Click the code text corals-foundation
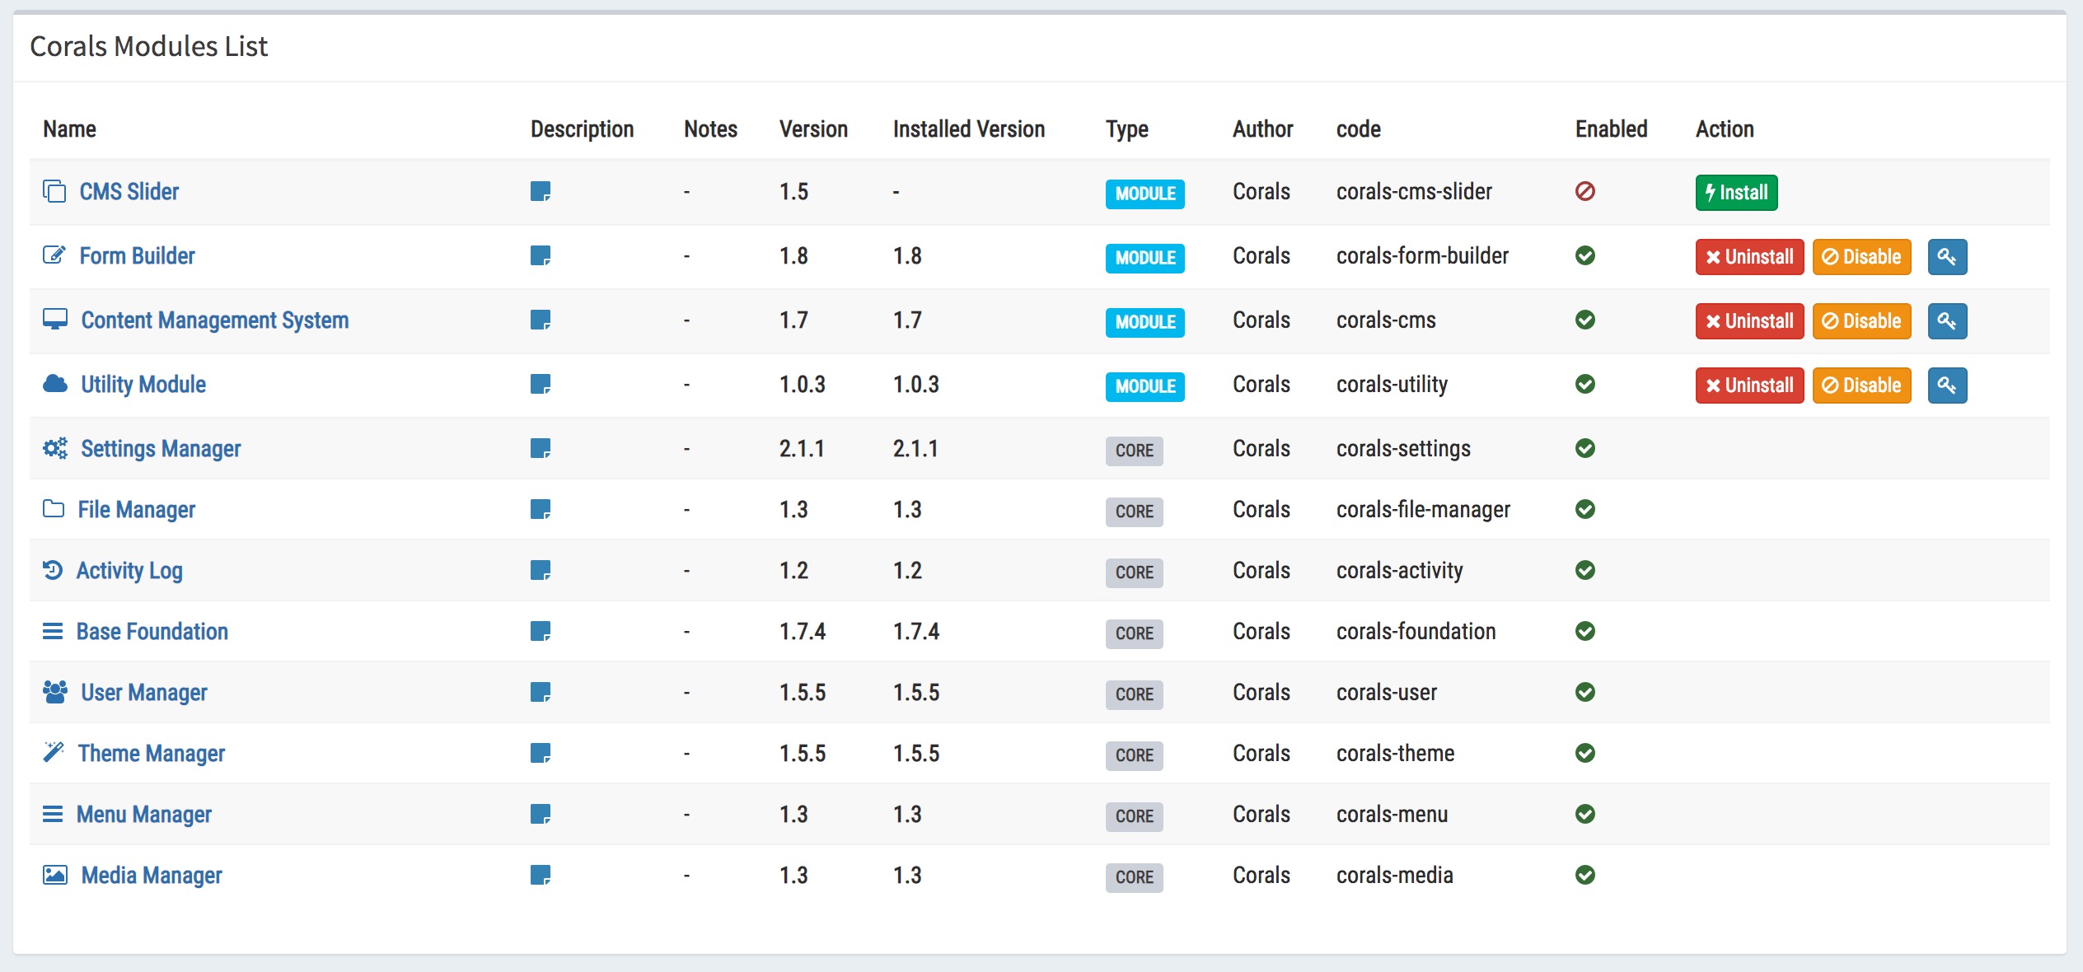The height and width of the screenshot is (972, 2083). [x=1416, y=632]
